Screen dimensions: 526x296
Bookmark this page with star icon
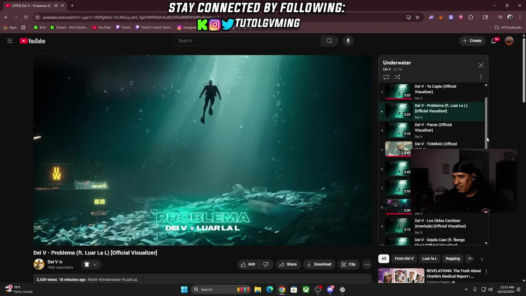point(418,17)
